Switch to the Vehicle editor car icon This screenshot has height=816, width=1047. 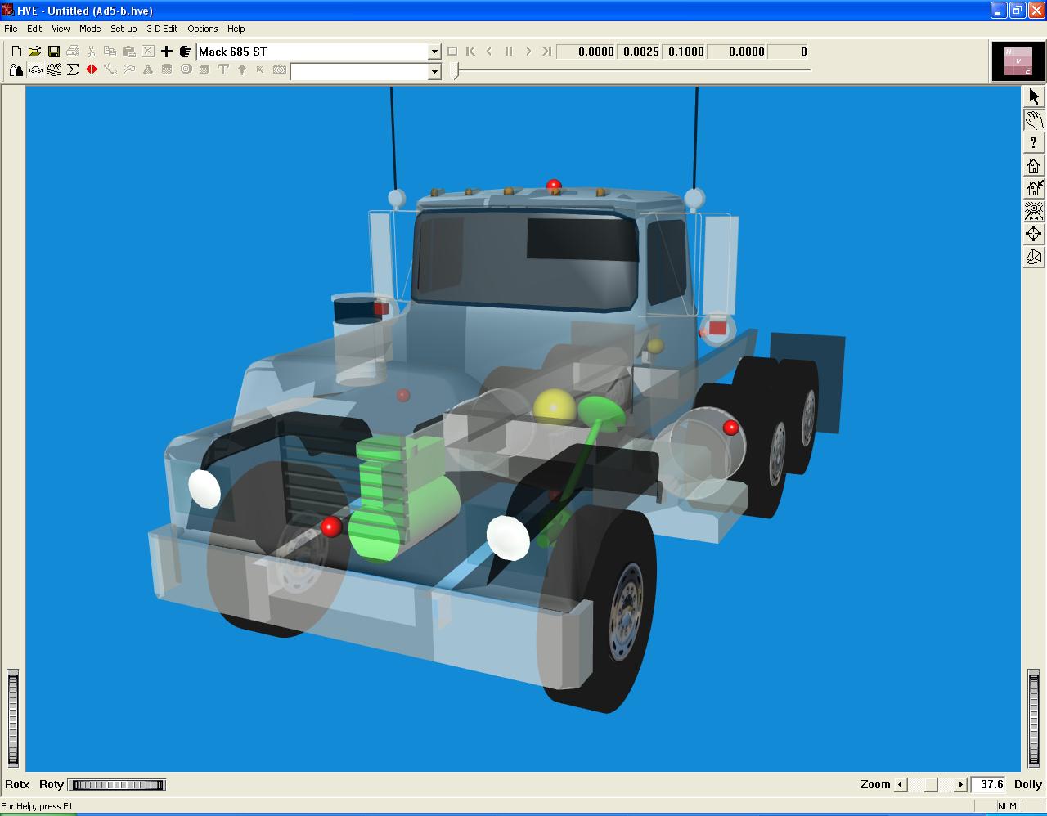(35, 70)
